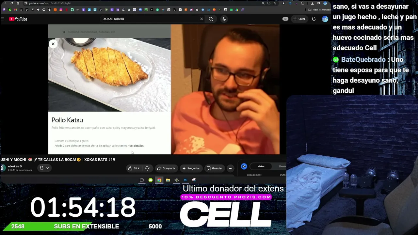Open OBS Studio from the taskbar
418x235 pixels.
pos(142,180)
